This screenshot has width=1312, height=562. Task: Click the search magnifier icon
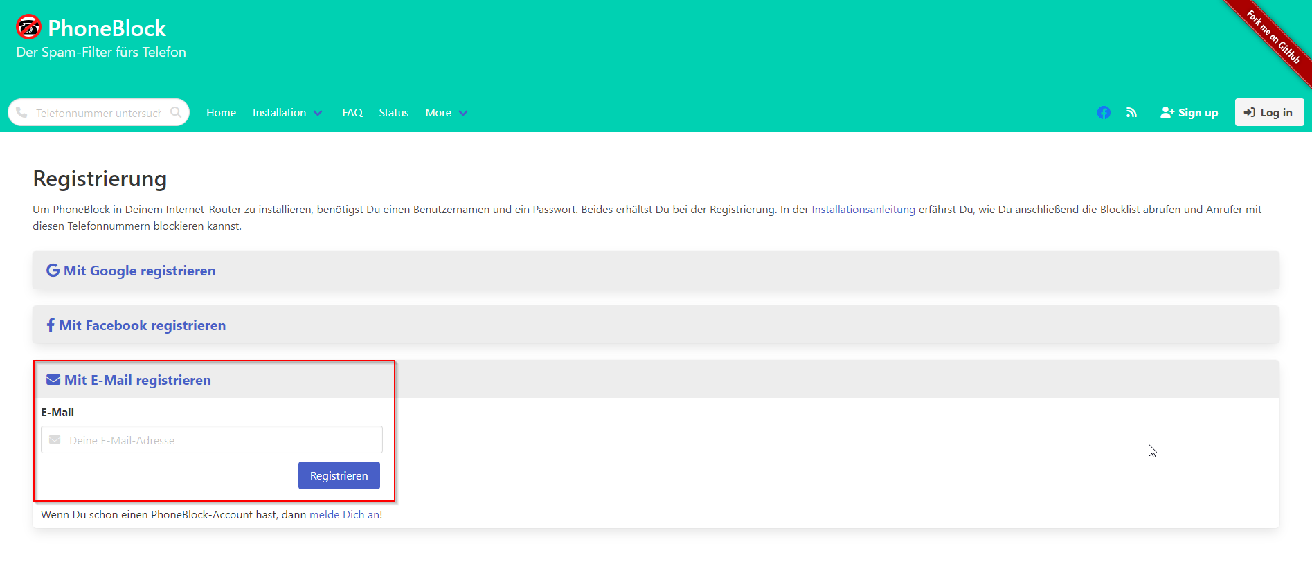tap(176, 112)
